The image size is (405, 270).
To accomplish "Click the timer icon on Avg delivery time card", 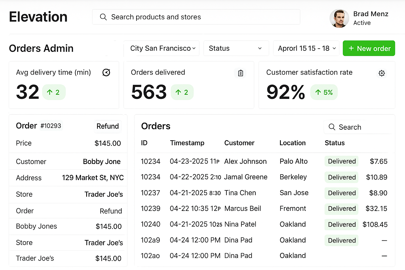I will [106, 73].
